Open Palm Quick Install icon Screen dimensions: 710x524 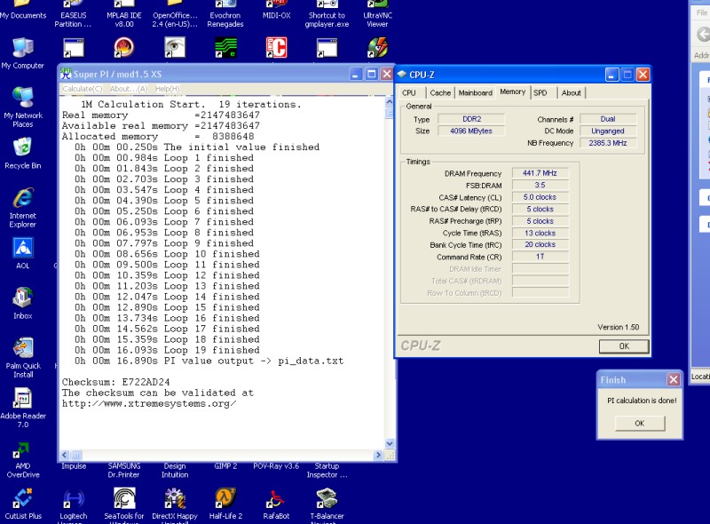tap(22, 348)
